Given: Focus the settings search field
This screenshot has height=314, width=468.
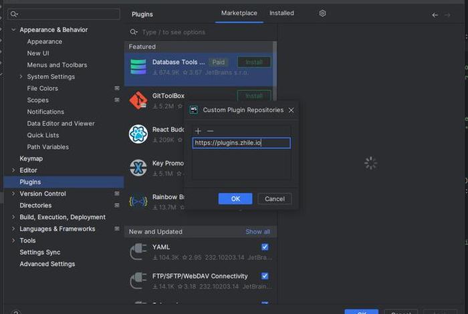Looking at the screenshot, I should (x=64, y=14).
